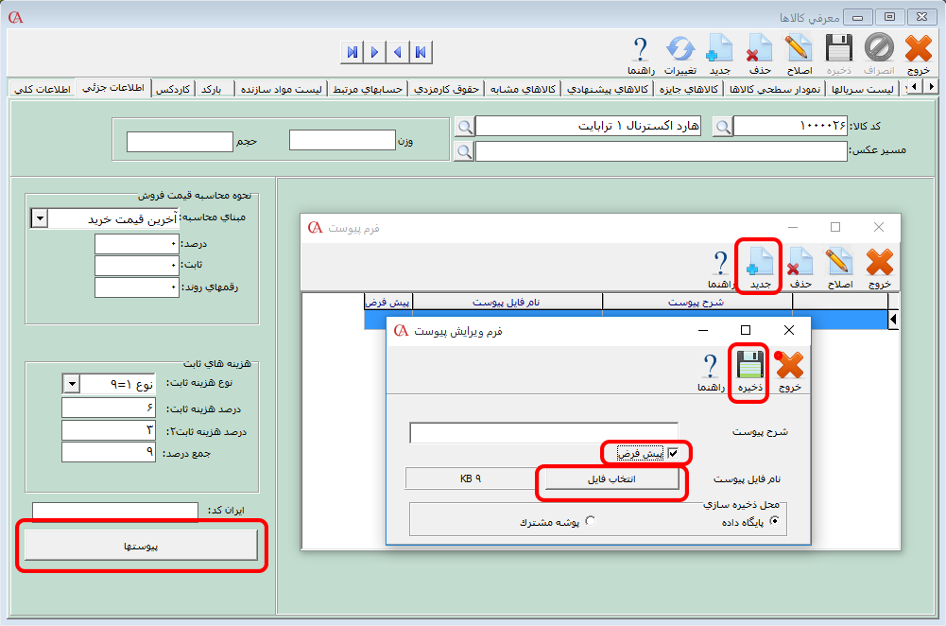Click the ایران کد input field

(x=114, y=510)
